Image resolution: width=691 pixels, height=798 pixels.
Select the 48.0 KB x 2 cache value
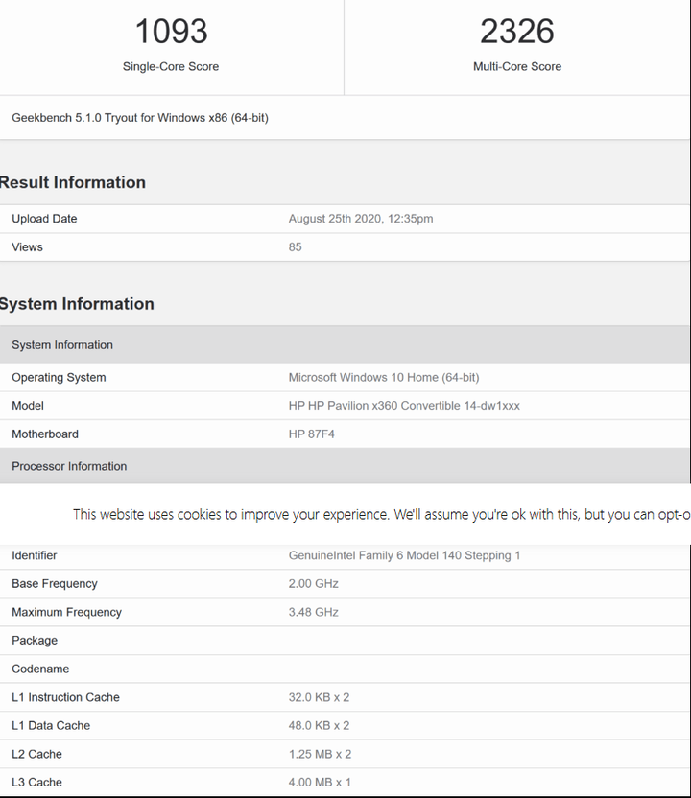point(319,726)
